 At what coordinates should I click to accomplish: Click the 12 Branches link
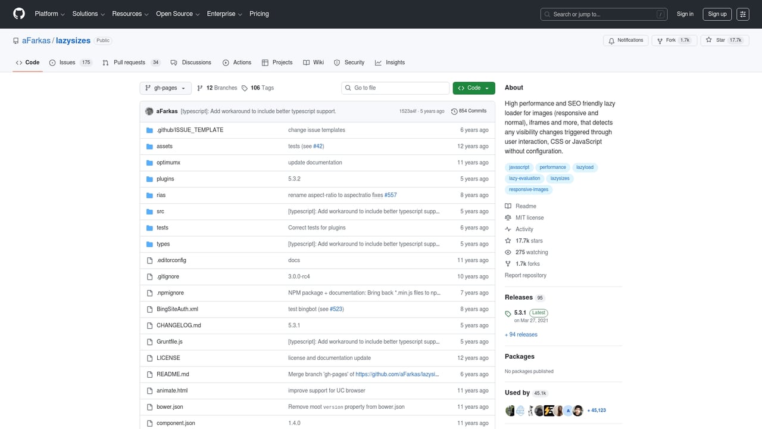coord(217,88)
